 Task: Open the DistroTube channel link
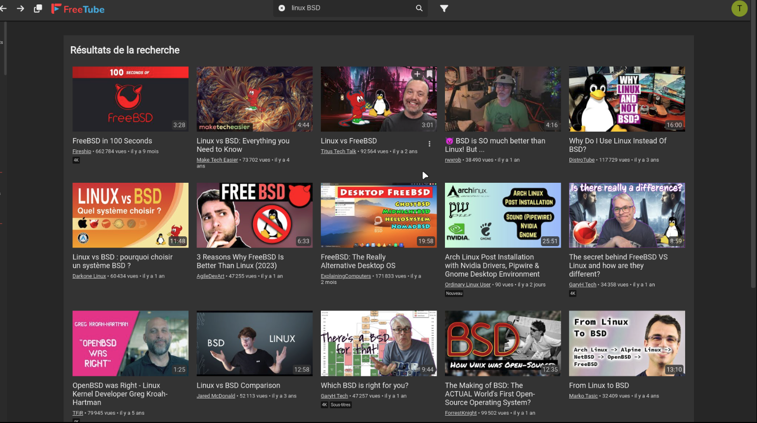point(581,160)
